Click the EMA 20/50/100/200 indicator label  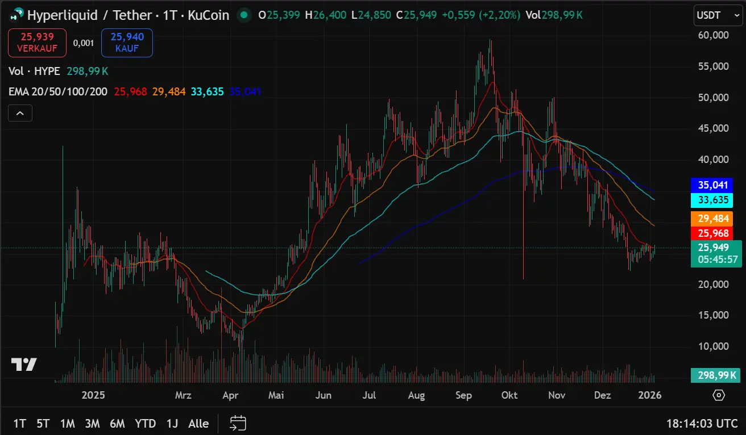(57, 91)
